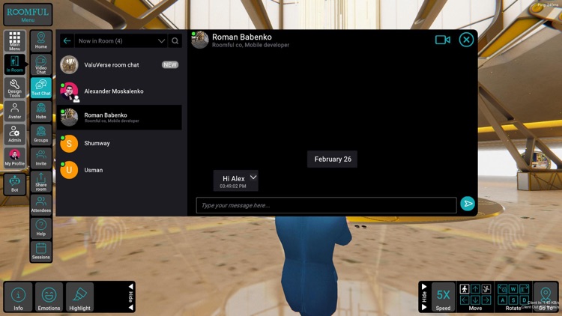Toggle walking mode figure icon

coord(465,289)
